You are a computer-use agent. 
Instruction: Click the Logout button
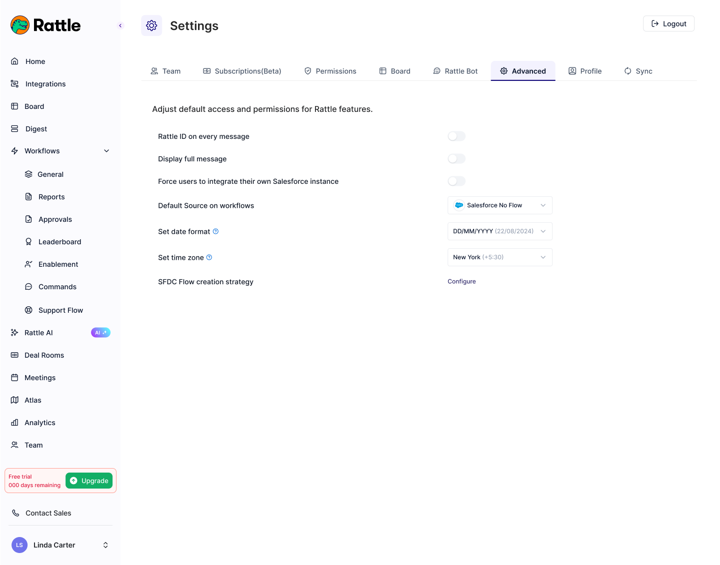coord(668,23)
